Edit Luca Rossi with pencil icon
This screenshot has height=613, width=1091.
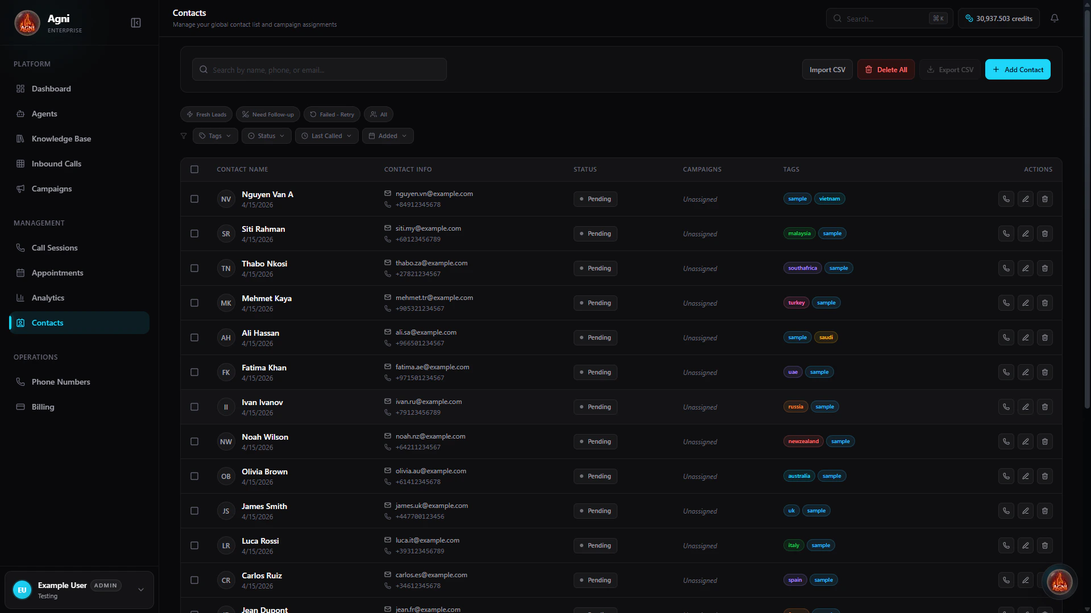pos(1026,545)
